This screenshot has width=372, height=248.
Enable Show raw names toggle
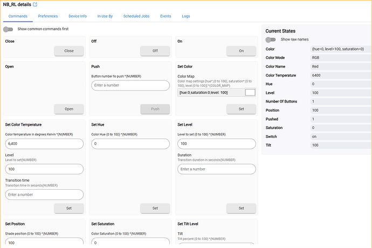(271, 39)
